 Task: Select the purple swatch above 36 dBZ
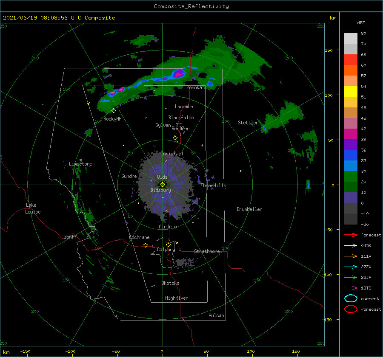[x=351, y=144]
